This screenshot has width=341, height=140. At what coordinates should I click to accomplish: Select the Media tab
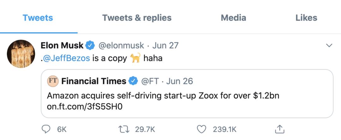point(233,18)
